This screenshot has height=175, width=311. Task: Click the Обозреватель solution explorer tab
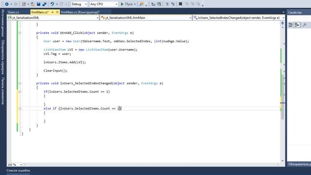coord(299,164)
